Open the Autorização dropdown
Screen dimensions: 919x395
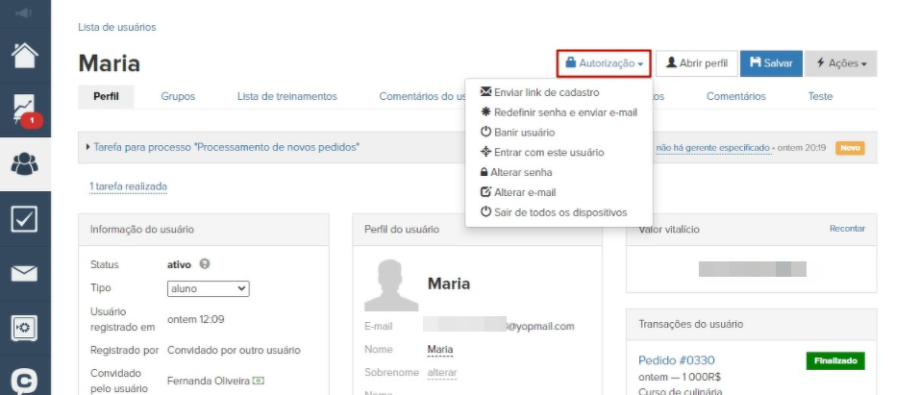click(604, 63)
